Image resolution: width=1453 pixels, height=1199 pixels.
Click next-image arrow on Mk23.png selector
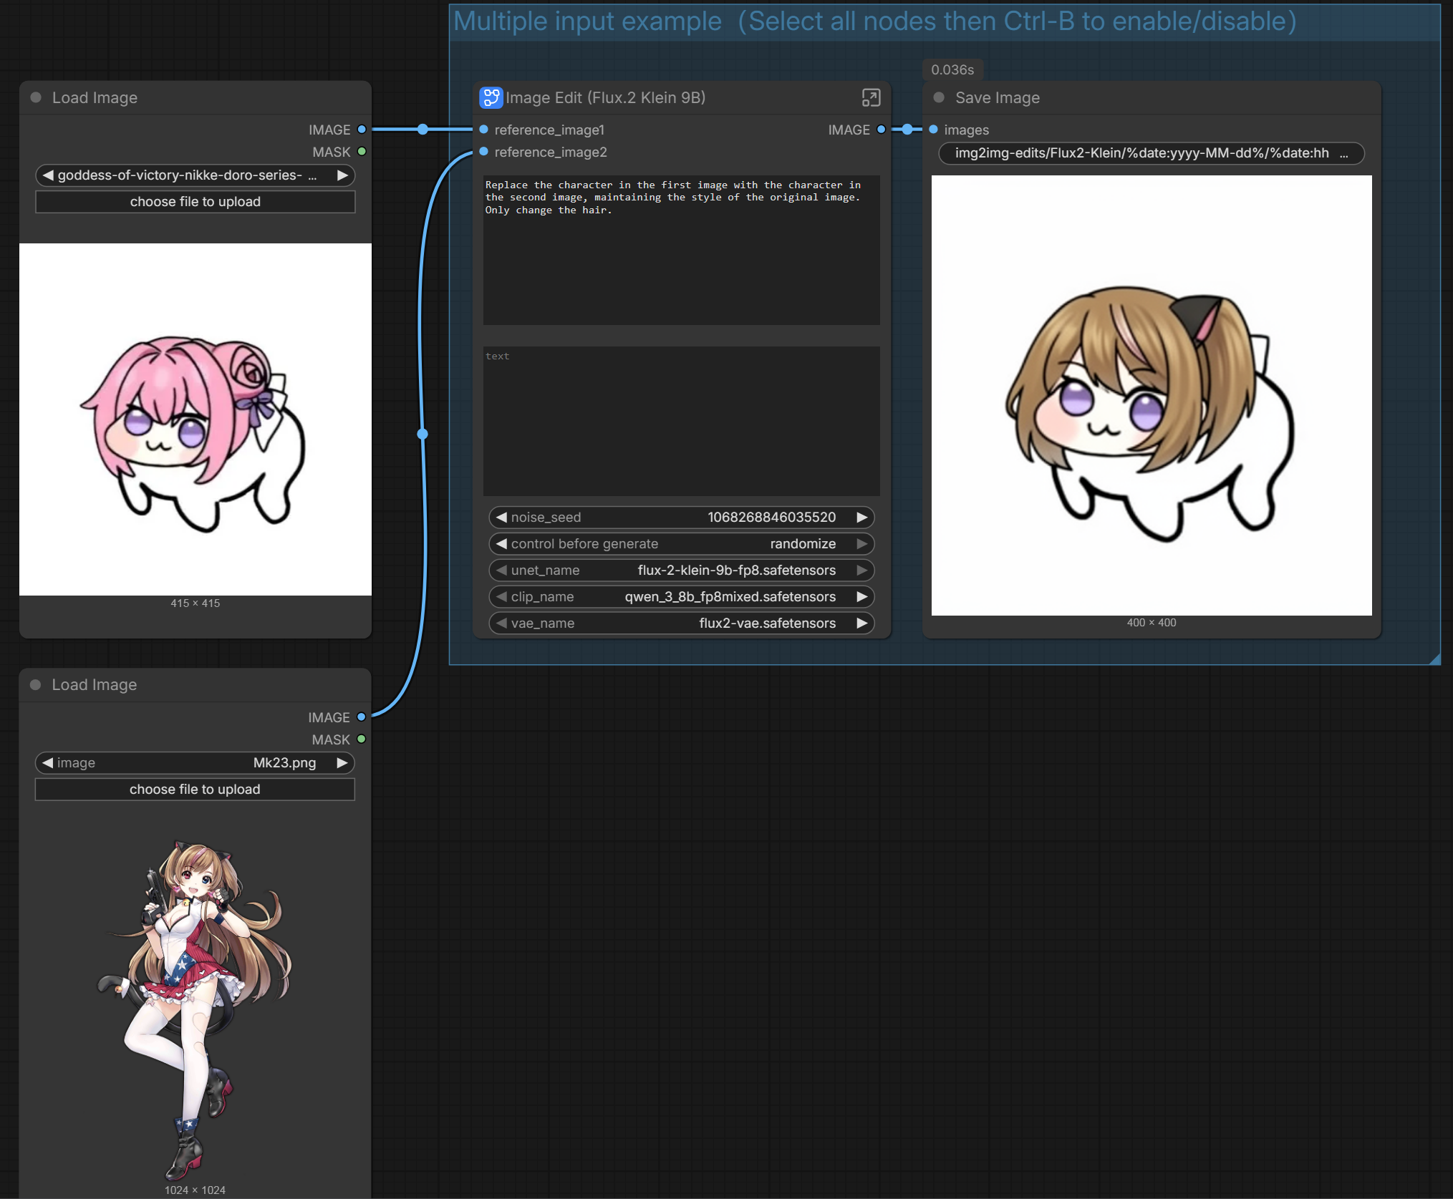click(342, 762)
